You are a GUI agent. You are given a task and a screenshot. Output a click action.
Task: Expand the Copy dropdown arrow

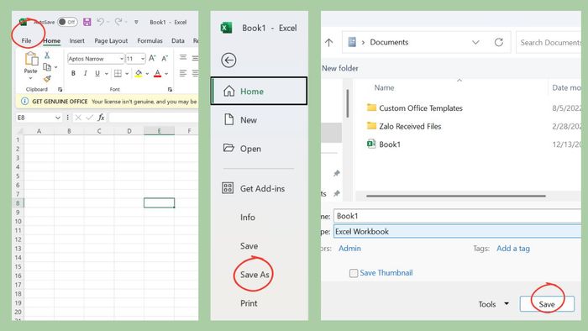56,67
